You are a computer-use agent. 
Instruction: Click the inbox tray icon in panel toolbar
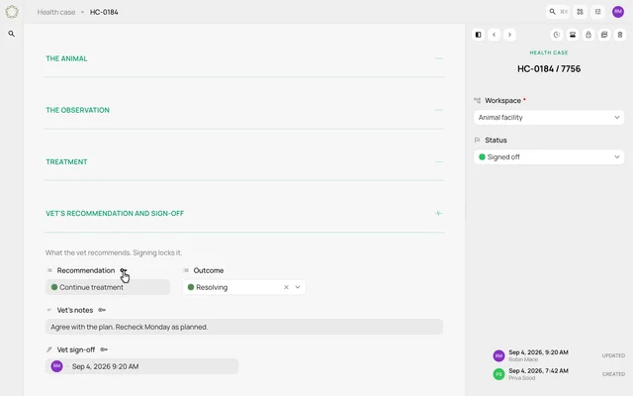573,35
